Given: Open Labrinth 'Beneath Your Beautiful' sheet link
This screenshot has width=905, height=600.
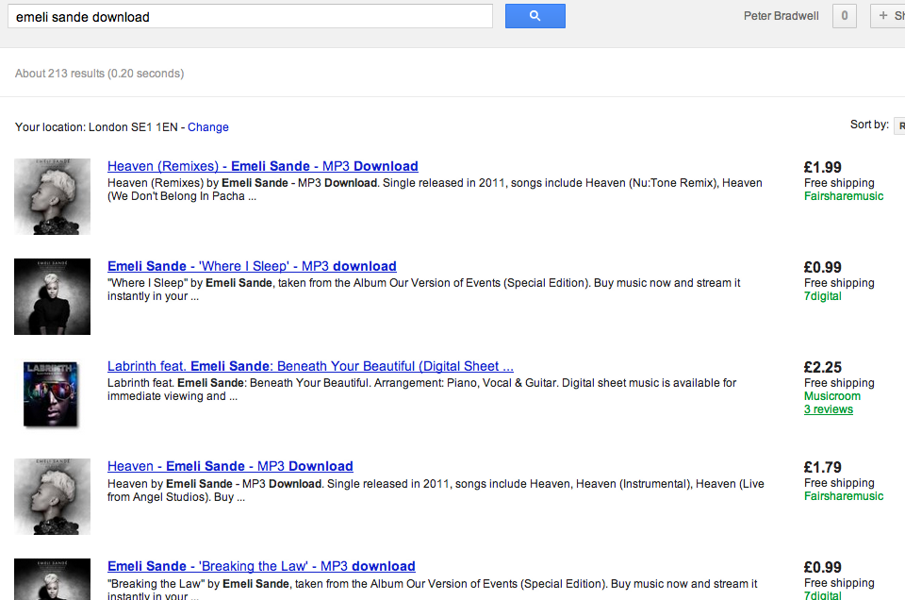Looking at the screenshot, I should [310, 366].
